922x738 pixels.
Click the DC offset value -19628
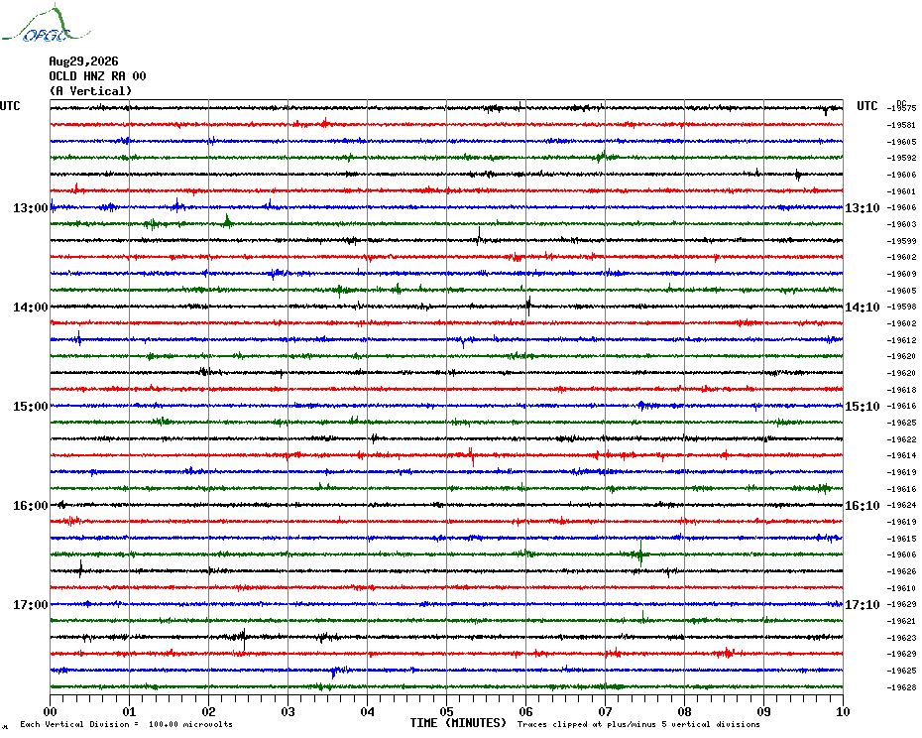point(901,686)
